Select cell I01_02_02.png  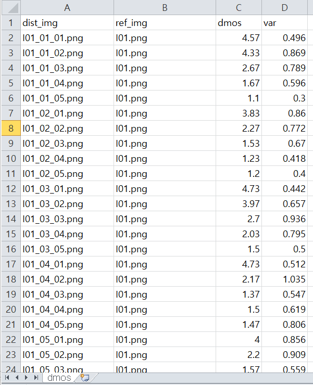[67, 128]
